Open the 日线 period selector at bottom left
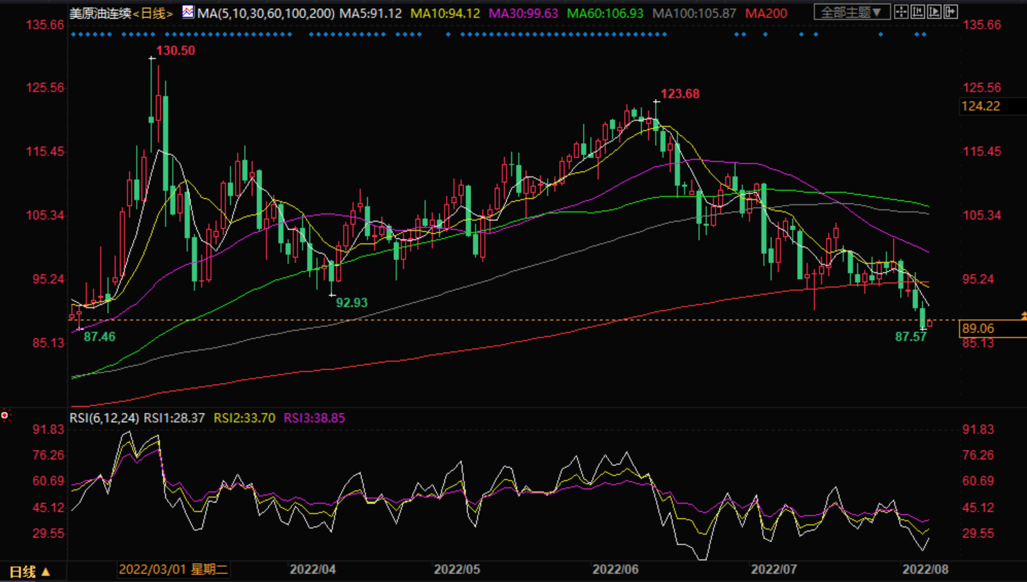Image resolution: width=1027 pixels, height=582 pixels. tap(30, 571)
